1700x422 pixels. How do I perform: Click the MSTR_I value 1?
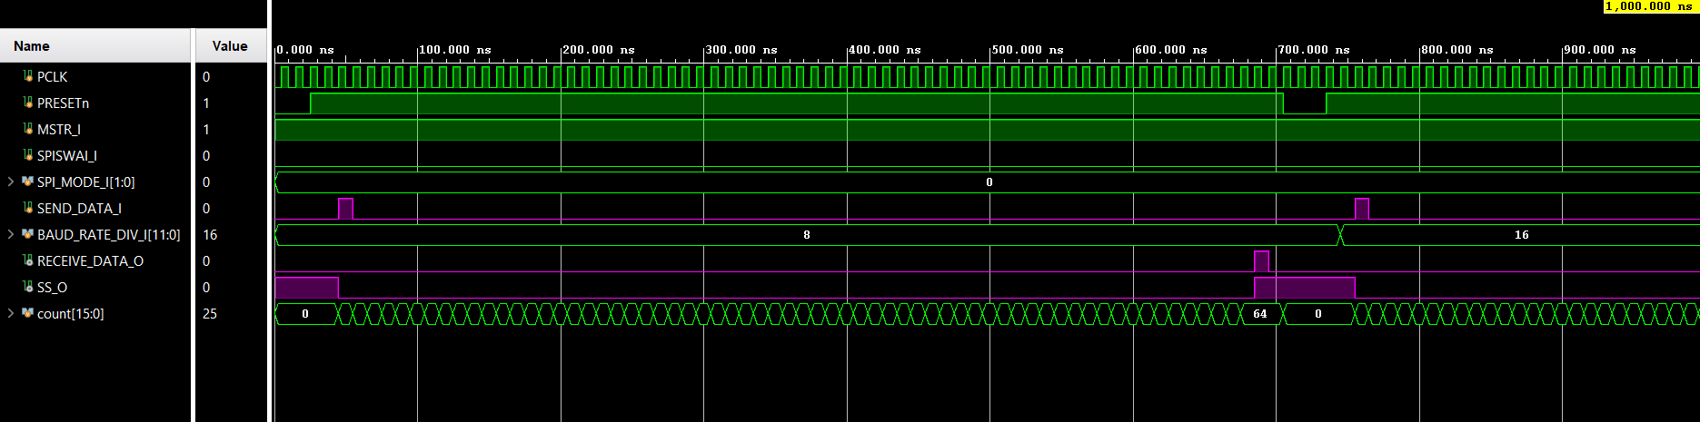pos(206,130)
